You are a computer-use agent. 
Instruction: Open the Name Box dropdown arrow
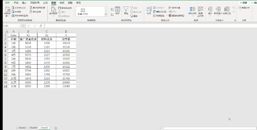tap(19, 26)
